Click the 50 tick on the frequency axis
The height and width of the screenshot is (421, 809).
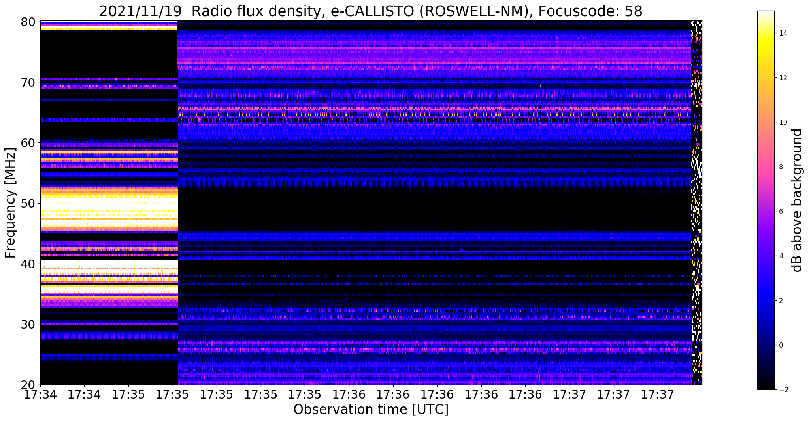tap(28, 203)
